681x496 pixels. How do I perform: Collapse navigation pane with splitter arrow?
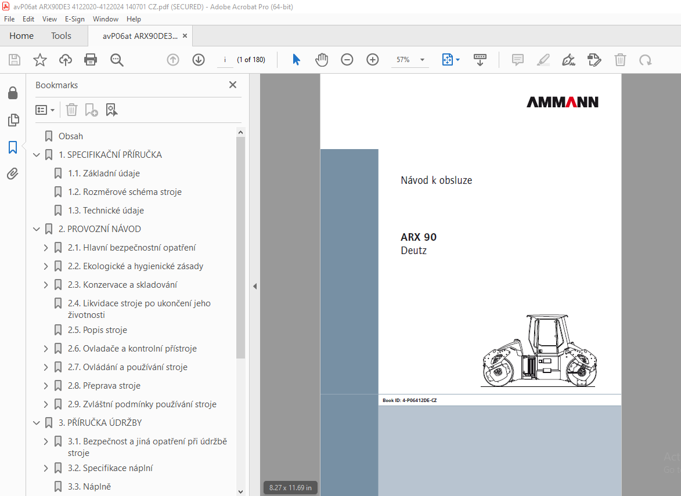(255, 286)
